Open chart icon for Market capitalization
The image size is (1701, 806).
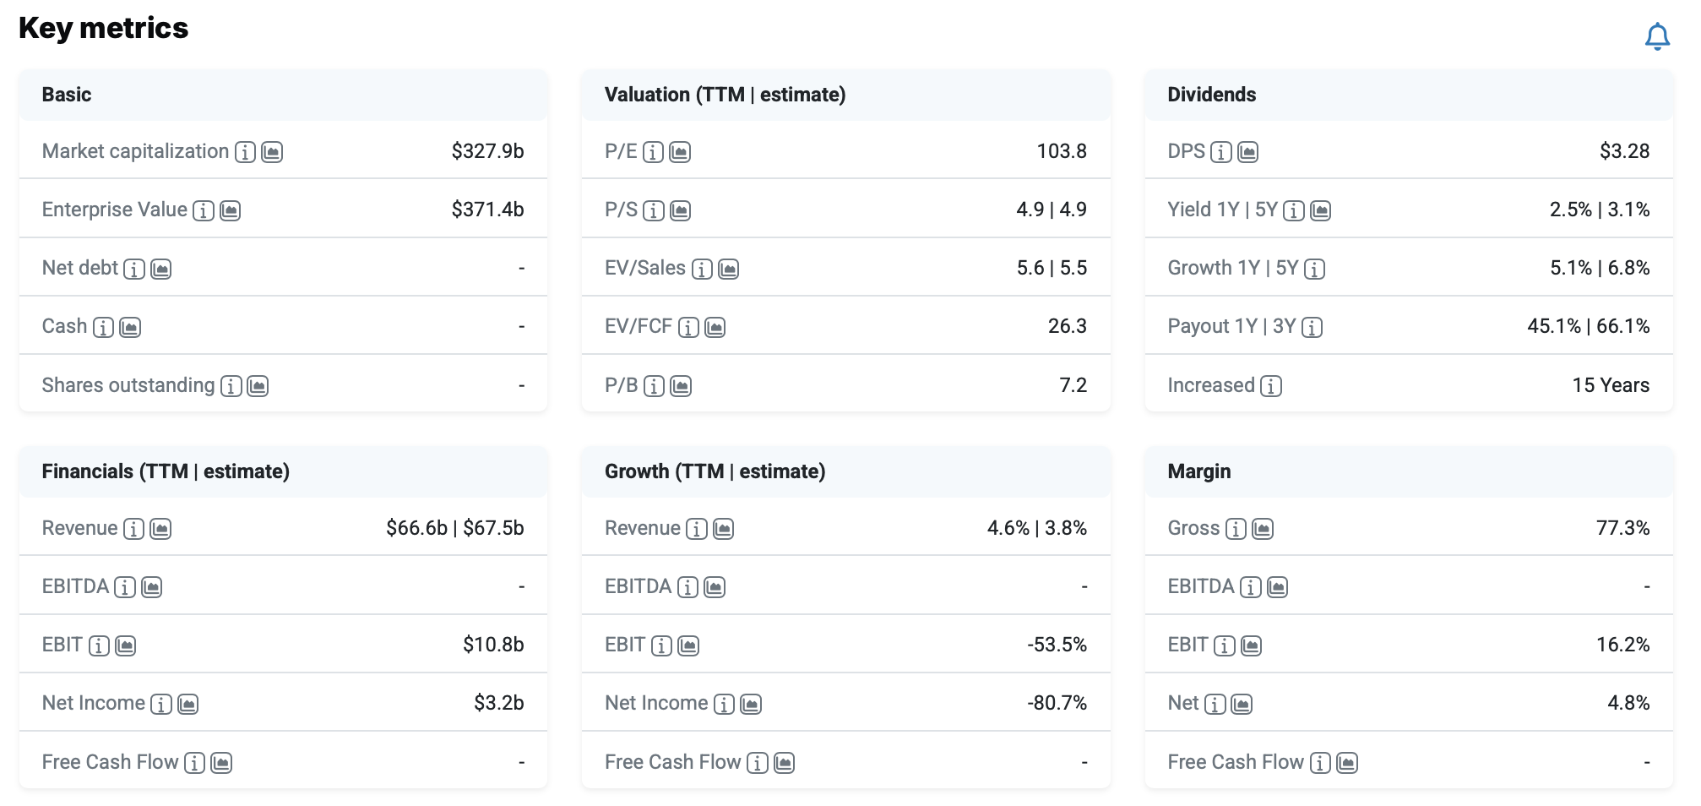click(x=272, y=152)
